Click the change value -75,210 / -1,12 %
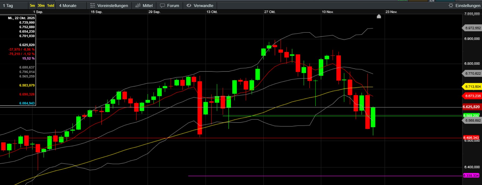 (x=22, y=54)
